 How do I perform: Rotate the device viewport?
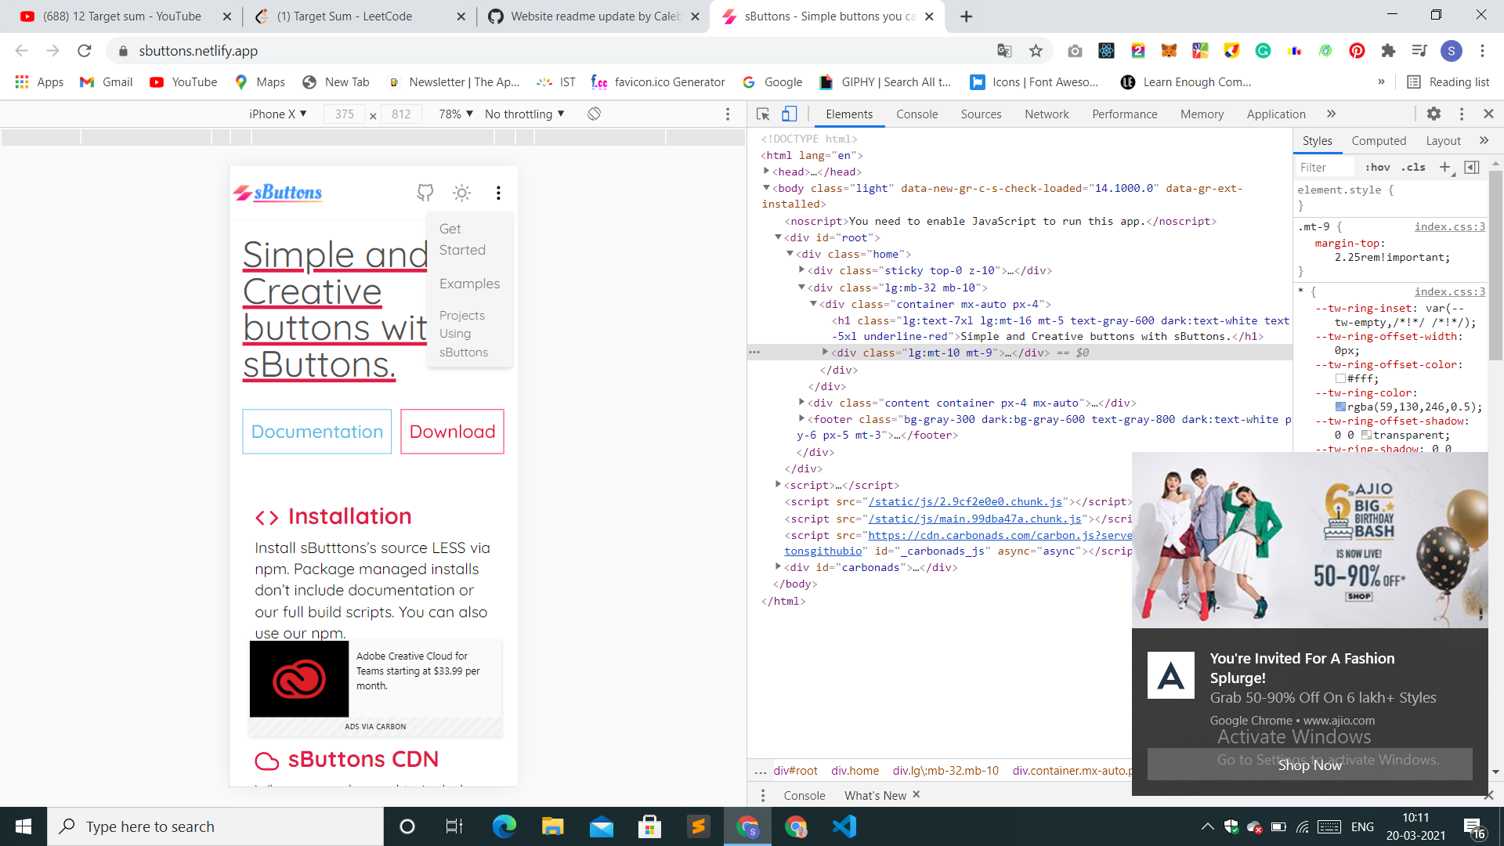coord(595,114)
